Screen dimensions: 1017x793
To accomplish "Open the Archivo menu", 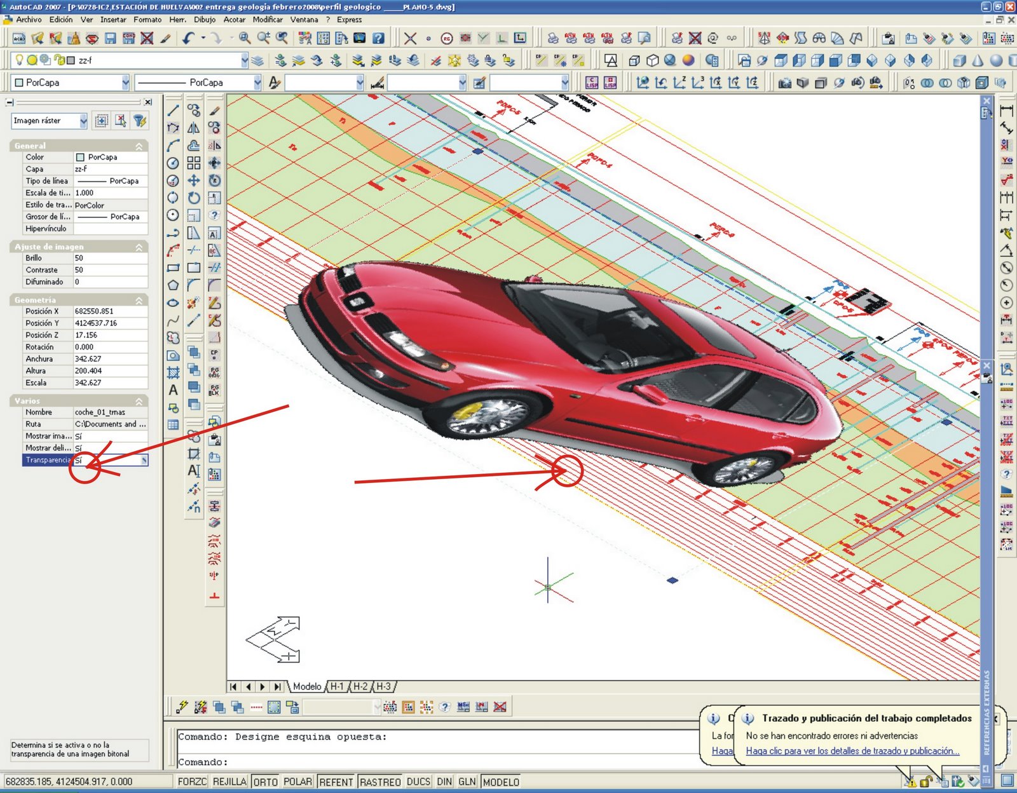I will point(29,20).
